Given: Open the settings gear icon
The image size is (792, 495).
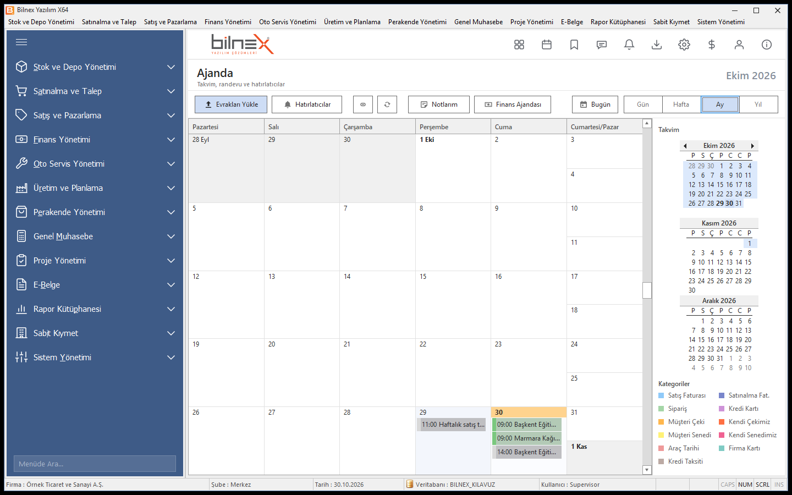Looking at the screenshot, I should click(684, 45).
